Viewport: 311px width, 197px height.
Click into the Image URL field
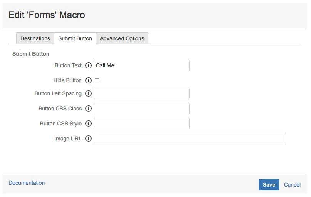pyautogui.click(x=190, y=139)
